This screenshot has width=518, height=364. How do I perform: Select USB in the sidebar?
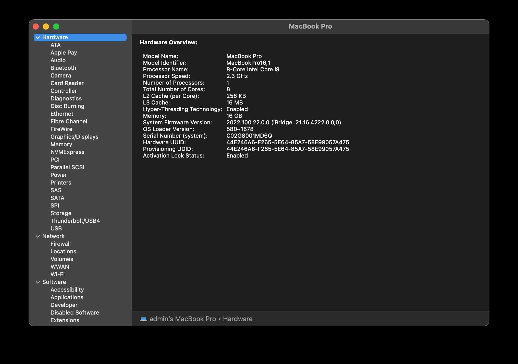56,229
